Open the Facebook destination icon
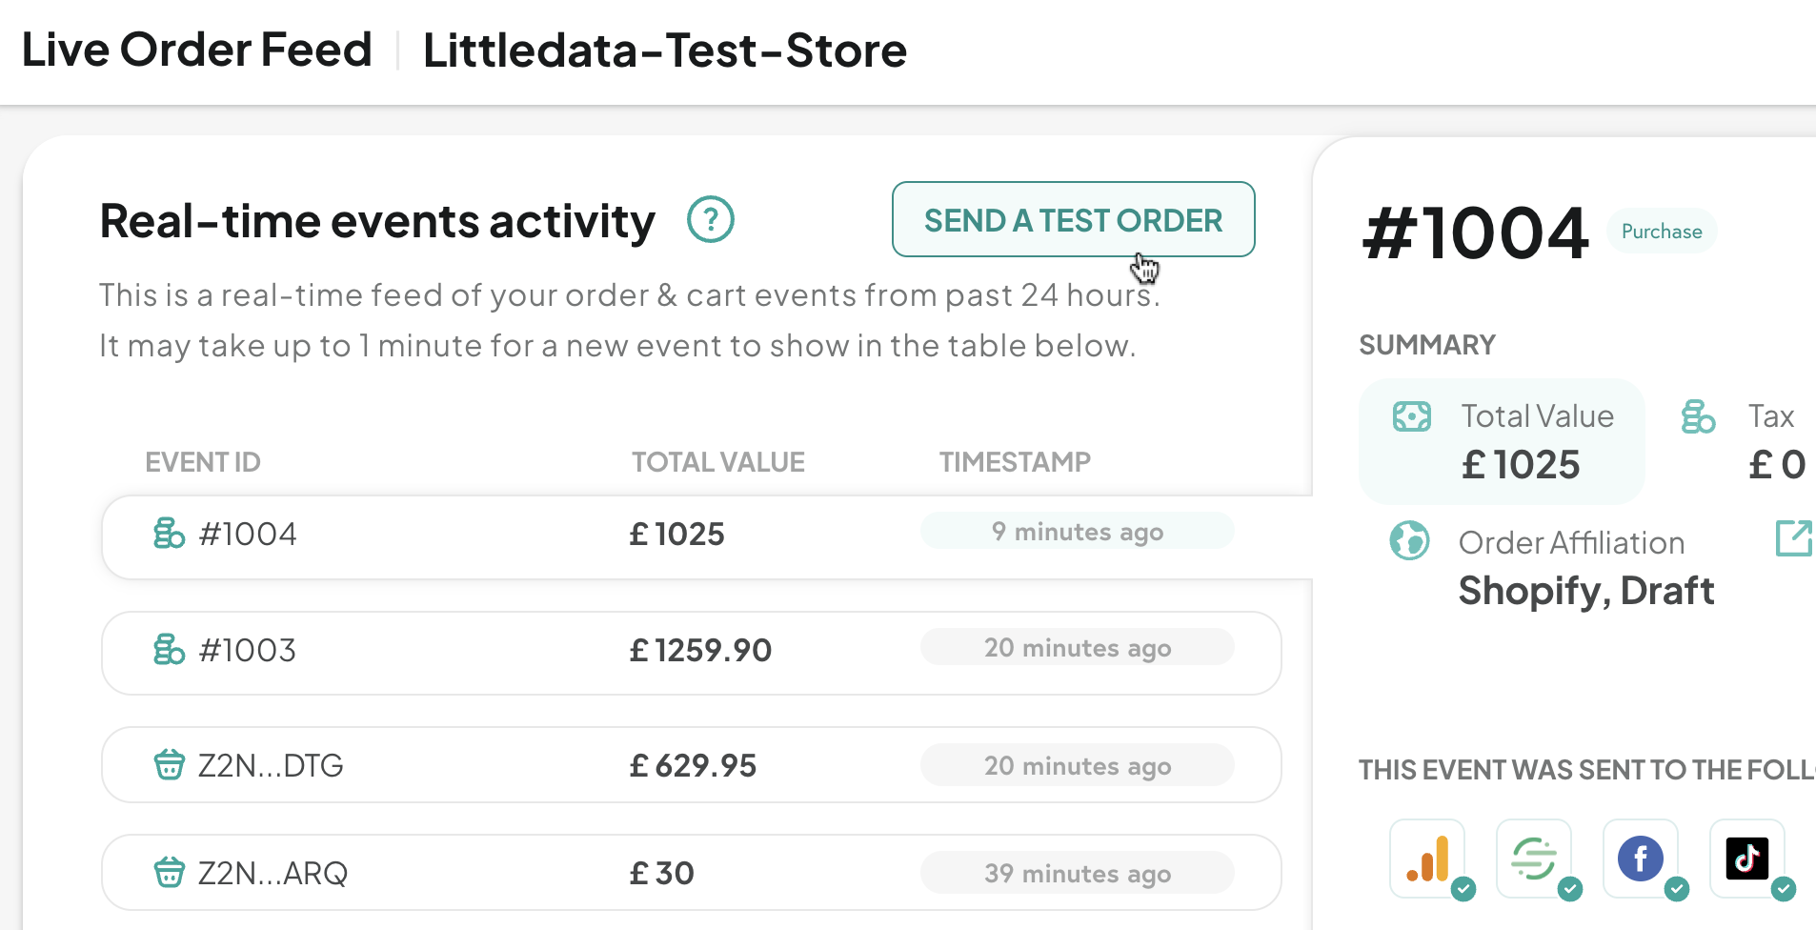This screenshot has height=930, width=1816. click(x=1641, y=859)
